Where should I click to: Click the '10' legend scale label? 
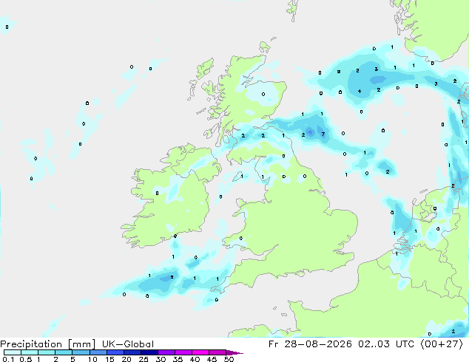click(x=92, y=359)
